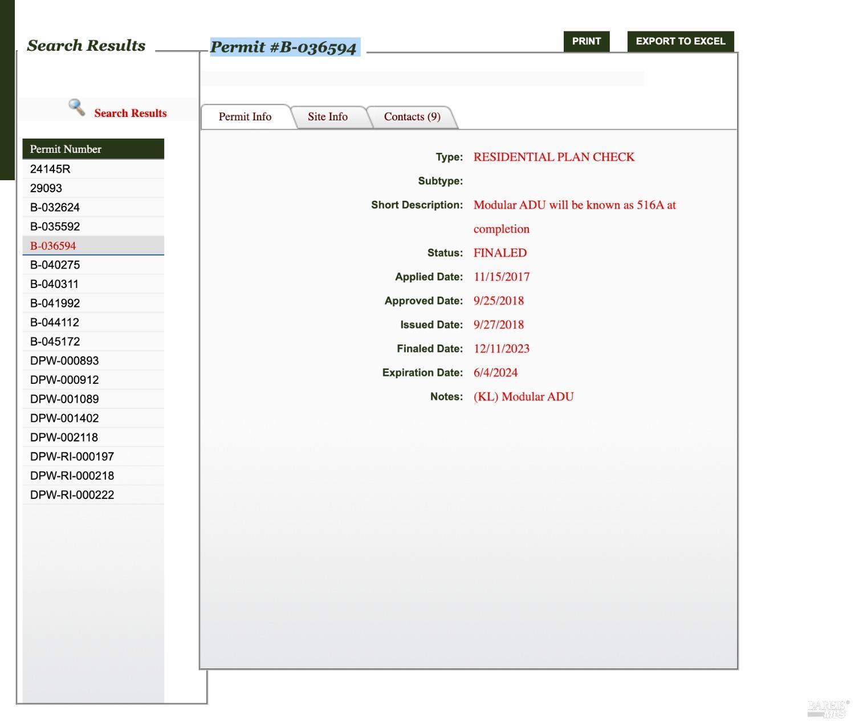This screenshot has height=726, width=855.
Task: Open permit B-040275
Action: [x=55, y=265]
